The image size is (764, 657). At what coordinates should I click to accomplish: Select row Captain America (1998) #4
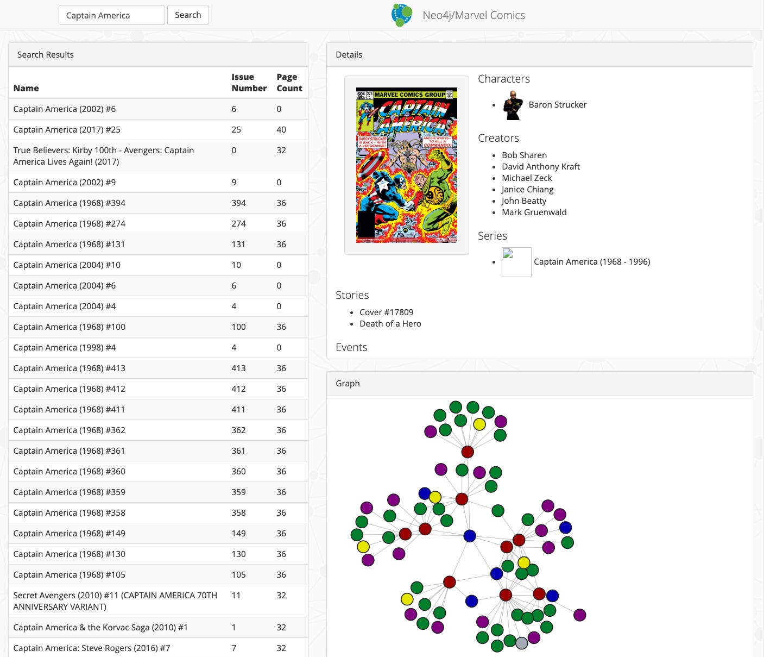tap(158, 348)
